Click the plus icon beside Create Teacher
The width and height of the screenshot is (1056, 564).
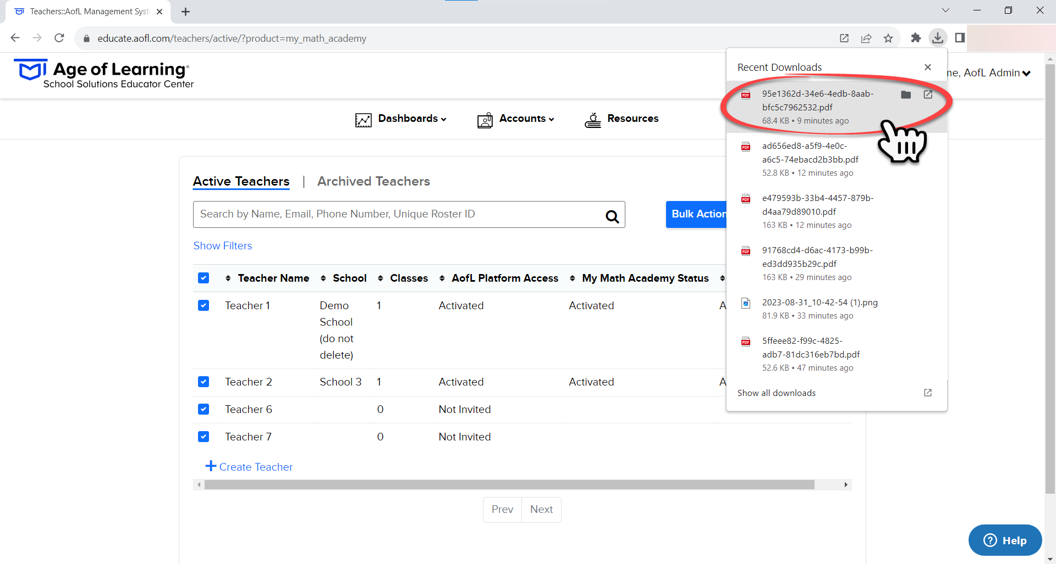211,466
